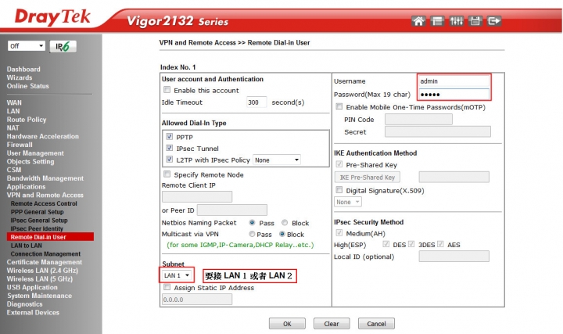Toggle the Pre-Shared Key checkbox

[339, 164]
